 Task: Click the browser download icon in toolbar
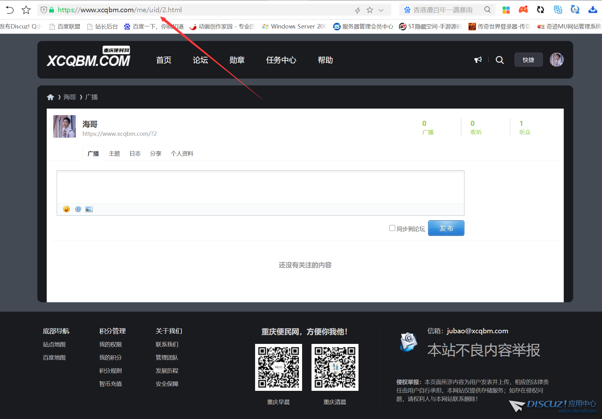pos(592,10)
